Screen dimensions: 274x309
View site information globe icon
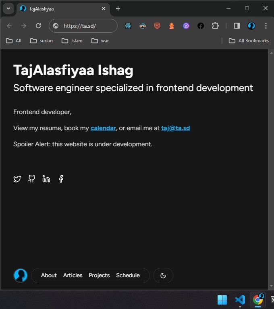click(56, 26)
